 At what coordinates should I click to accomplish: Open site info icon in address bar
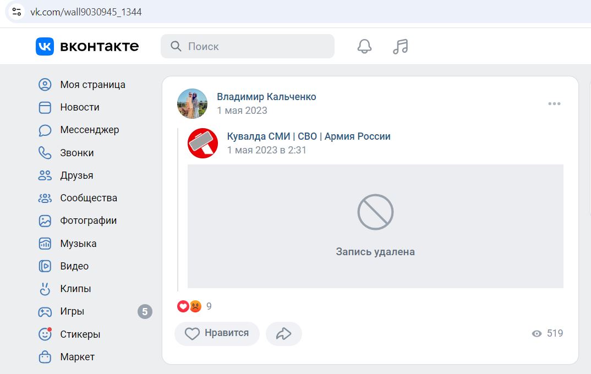tap(17, 12)
